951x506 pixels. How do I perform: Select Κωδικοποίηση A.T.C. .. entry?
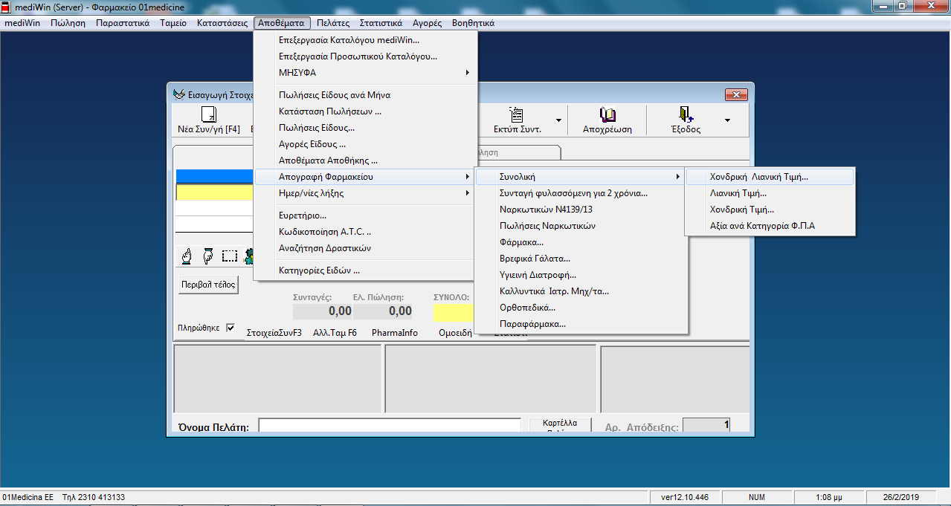click(x=365, y=232)
